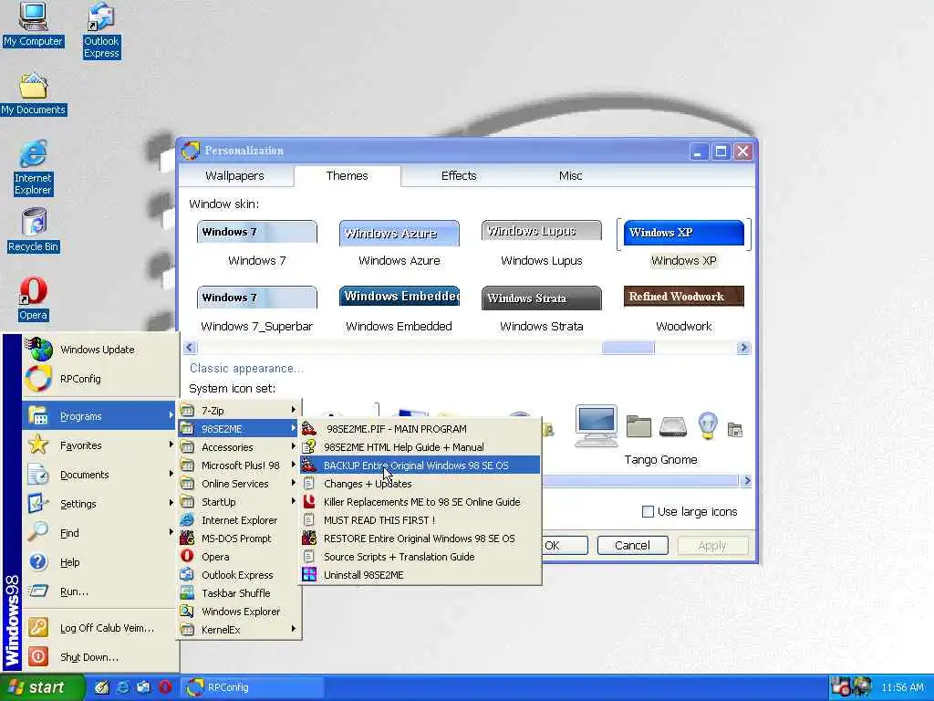Click the 11:56 AM taskbar clock
Viewport: 934px width, 701px height.
click(902, 687)
